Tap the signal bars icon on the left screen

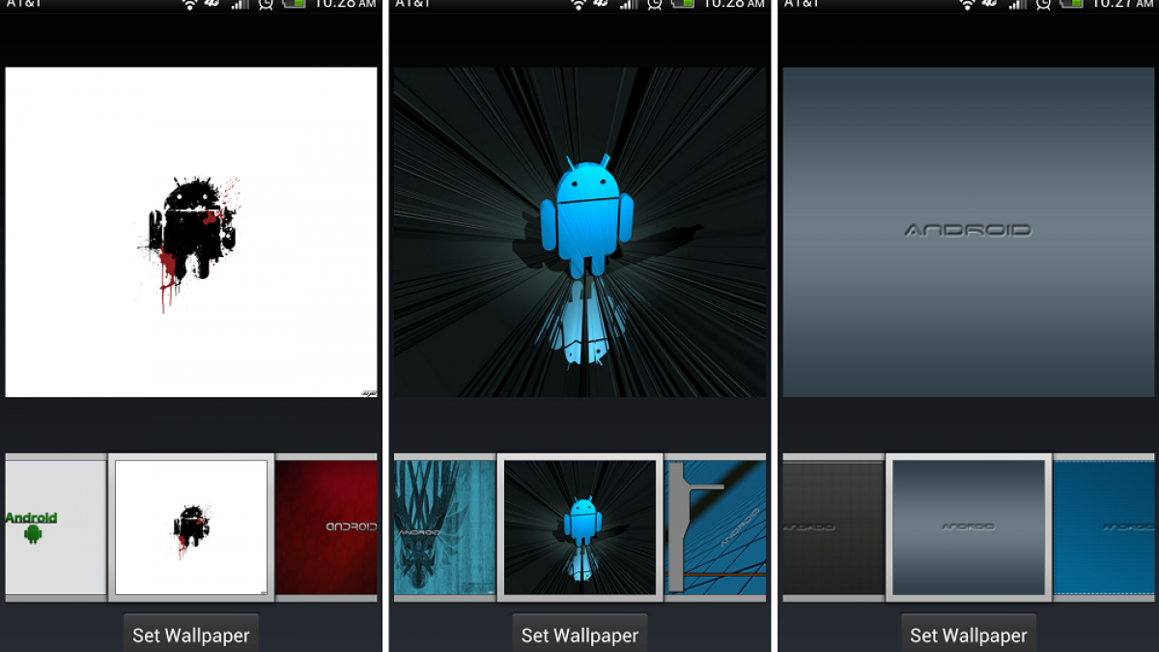[x=240, y=4]
